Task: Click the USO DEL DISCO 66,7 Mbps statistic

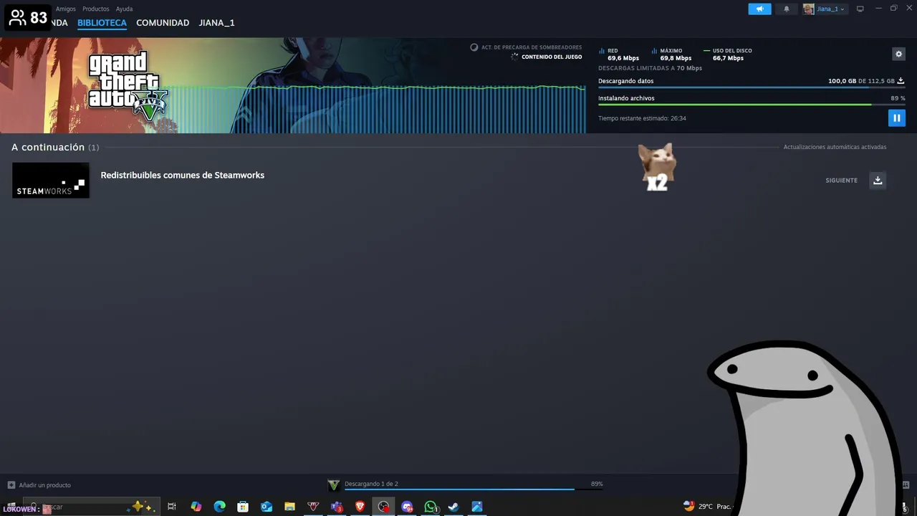Action: (x=728, y=54)
